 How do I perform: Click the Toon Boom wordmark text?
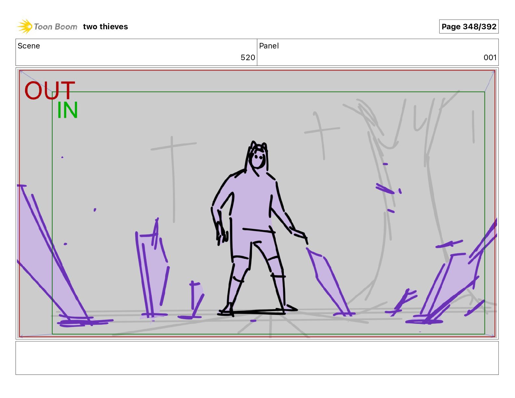(x=56, y=27)
